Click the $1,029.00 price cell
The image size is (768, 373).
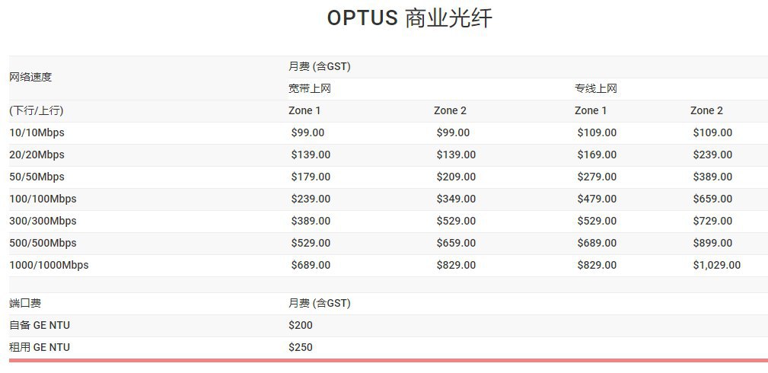[716, 265]
